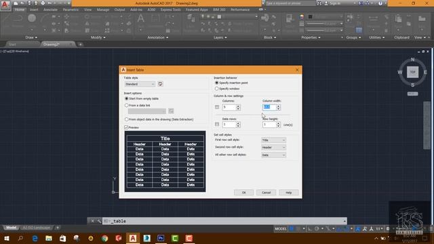The height and width of the screenshot is (244, 434).
Task: Open command line customize wrench icon
Action: (99, 221)
